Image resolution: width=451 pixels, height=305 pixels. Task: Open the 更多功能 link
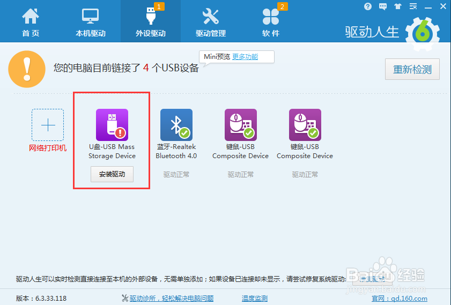245,57
